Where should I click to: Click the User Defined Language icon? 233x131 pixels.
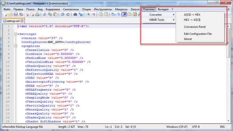129,14
